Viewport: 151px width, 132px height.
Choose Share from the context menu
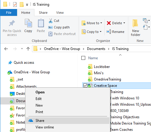click(x=68, y=121)
